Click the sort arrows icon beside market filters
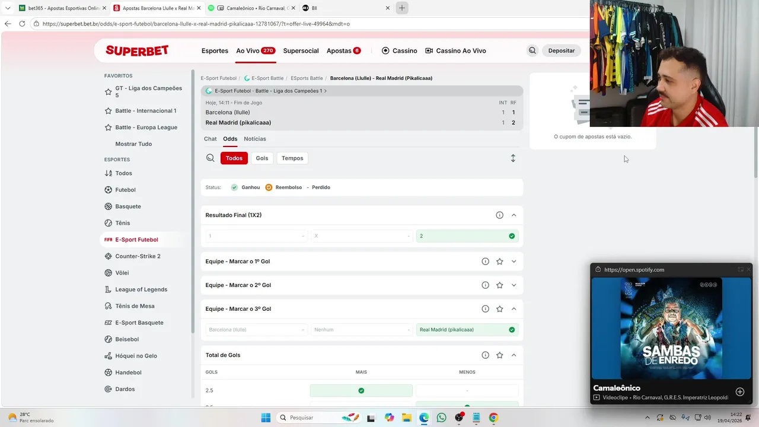The width and height of the screenshot is (759, 427). coord(513,158)
